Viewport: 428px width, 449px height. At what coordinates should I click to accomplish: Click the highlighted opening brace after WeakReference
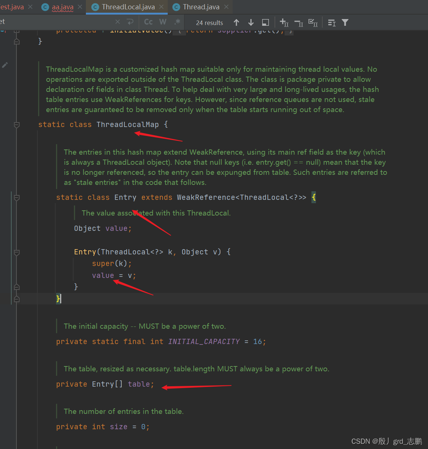point(314,197)
